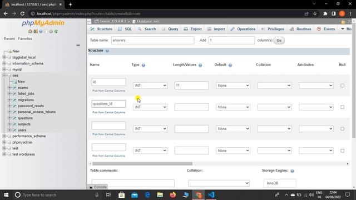Open File Explorer from taskbar

tap(160, 195)
